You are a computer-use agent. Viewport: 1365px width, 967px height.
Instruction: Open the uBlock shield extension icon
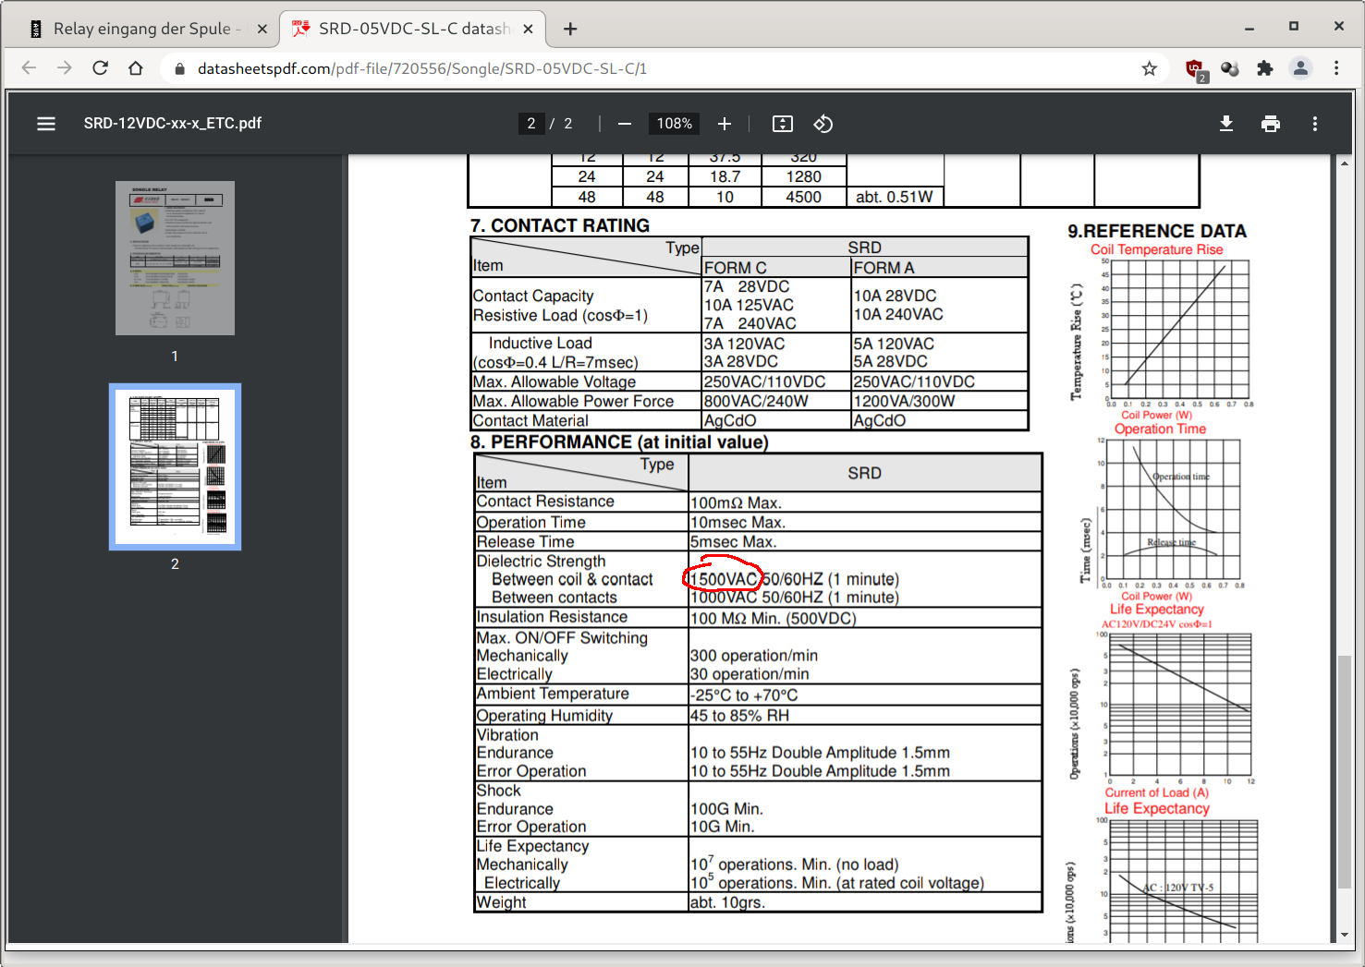click(1196, 69)
